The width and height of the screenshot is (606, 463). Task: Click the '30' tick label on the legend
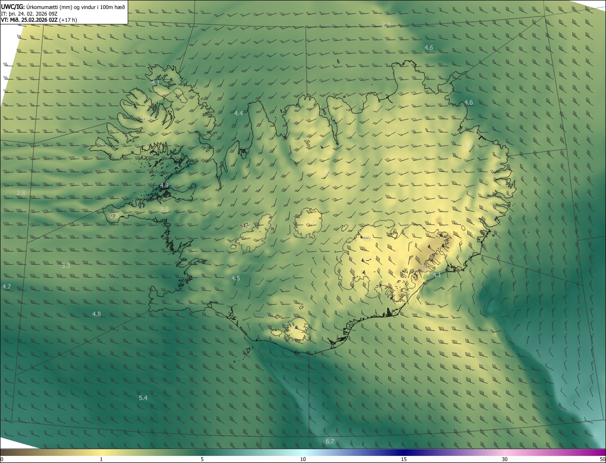[x=505, y=459]
